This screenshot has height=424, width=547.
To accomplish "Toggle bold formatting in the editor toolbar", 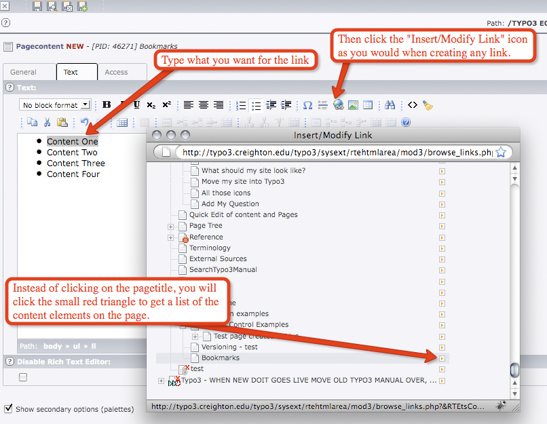I will pos(107,105).
